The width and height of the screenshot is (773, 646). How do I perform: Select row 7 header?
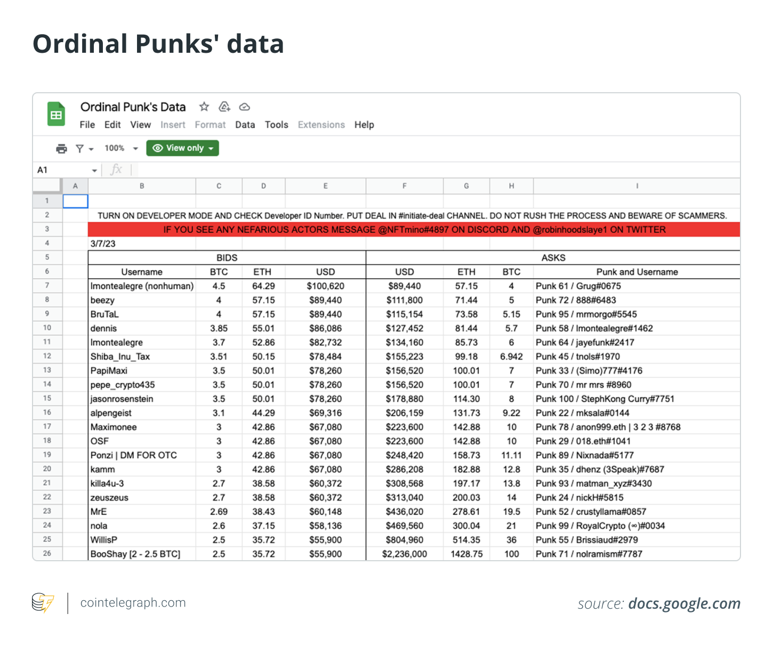pyautogui.click(x=47, y=286)
